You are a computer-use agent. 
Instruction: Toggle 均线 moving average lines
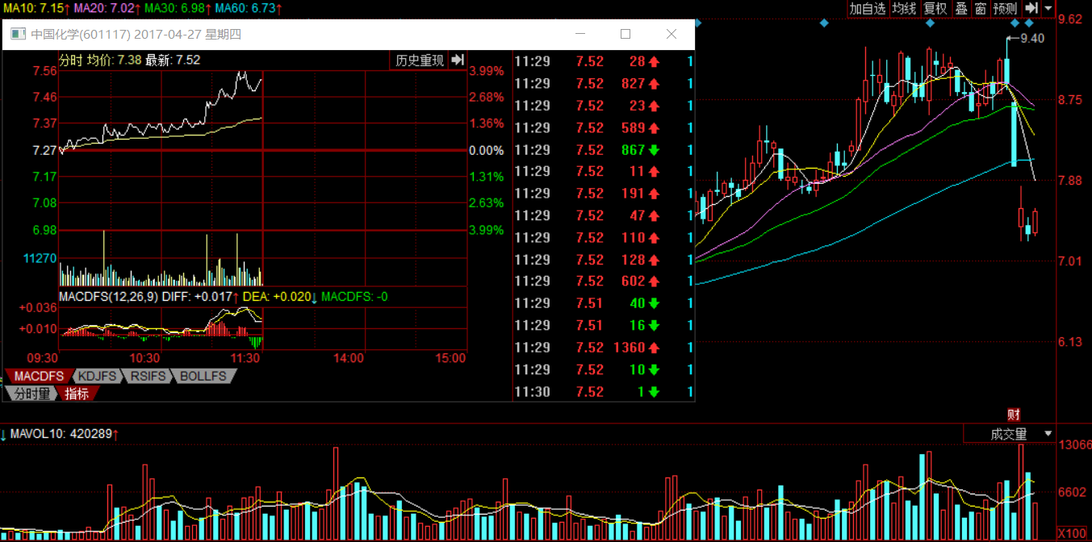(904, 8)
